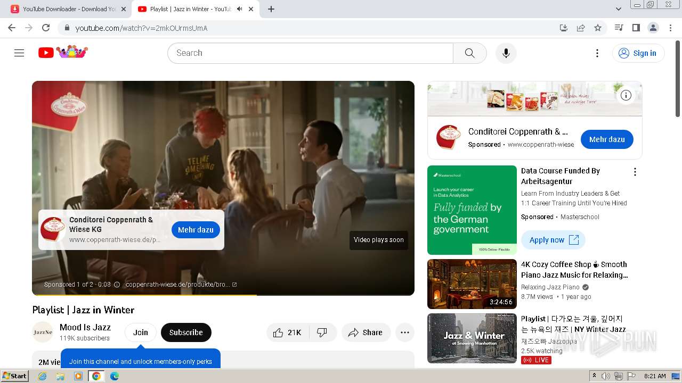The height and width of the screenshot is (383, 682).
Task: Open Masterschool ad thumbnail
Action: click(472, 210)
